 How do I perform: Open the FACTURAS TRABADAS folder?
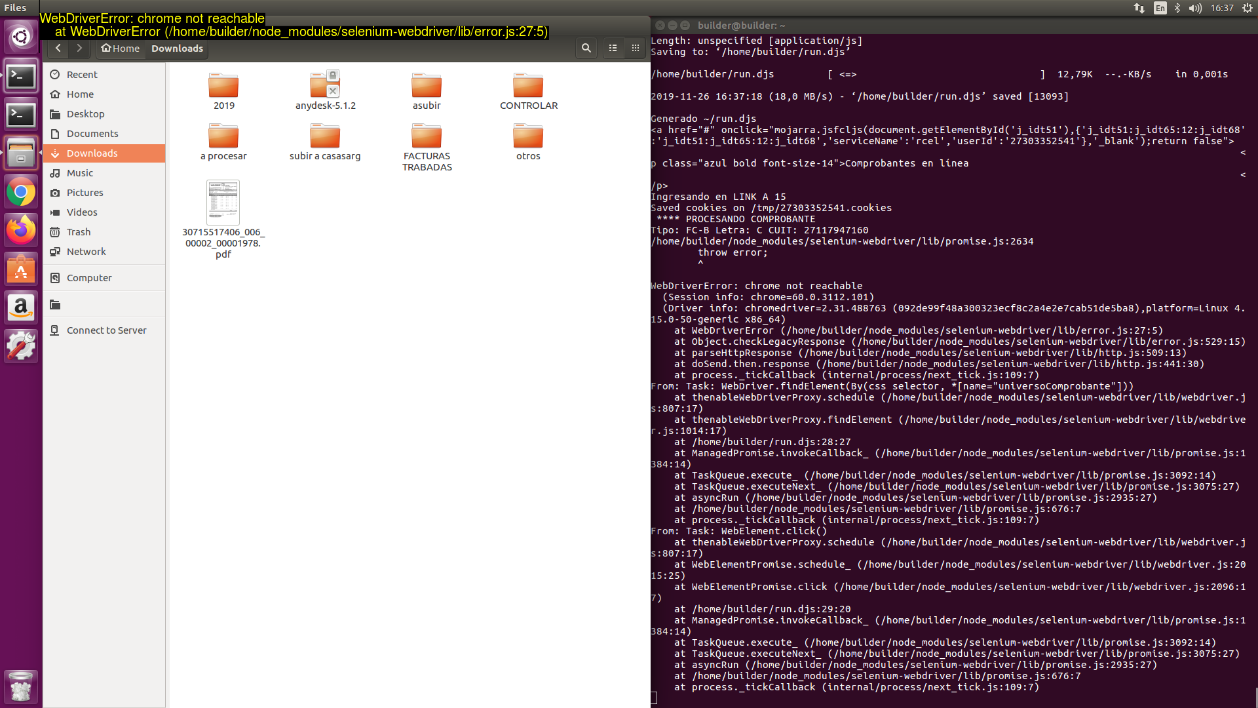click(427, 147)
